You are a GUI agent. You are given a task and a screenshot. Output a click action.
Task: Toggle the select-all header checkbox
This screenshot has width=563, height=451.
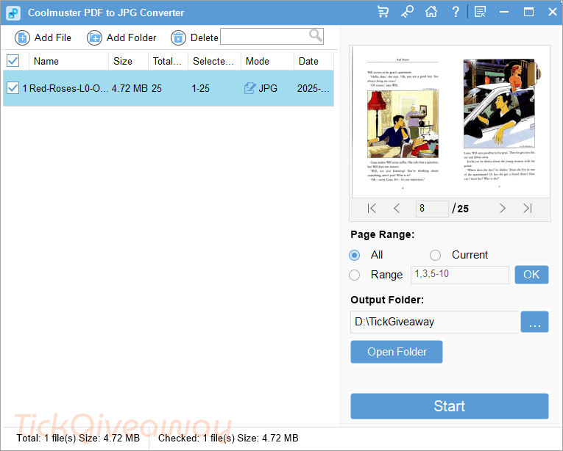(13, 61)
